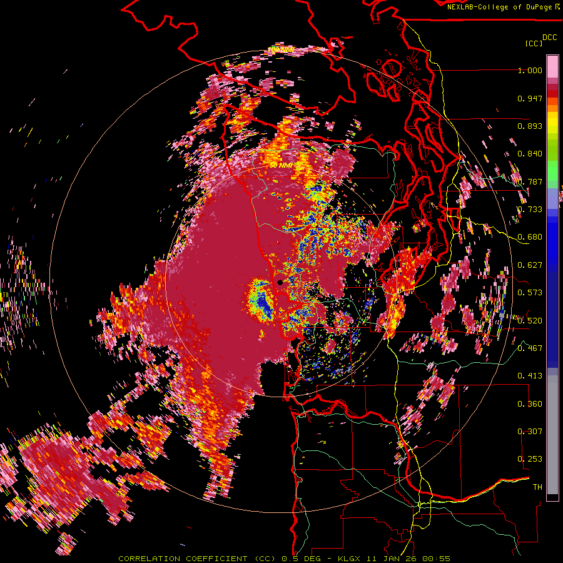
Task: Click the pink top segment of the color bar
Action: (x=552, y=66)
